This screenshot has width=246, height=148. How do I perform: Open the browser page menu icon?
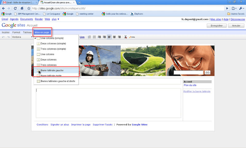pyautogui.click(x=234, y=9)
